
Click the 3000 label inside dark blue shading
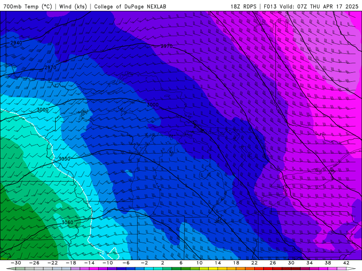pyautogui.click(x=152, y=105)
